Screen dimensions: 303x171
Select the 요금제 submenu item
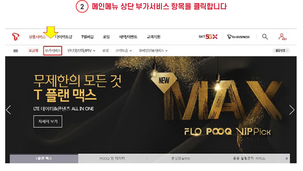coord(33,51)
